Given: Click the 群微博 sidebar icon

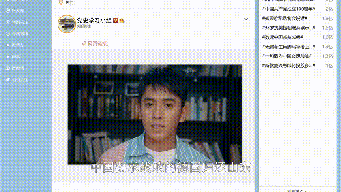Looking at the screenshot, I should [8, 68].
